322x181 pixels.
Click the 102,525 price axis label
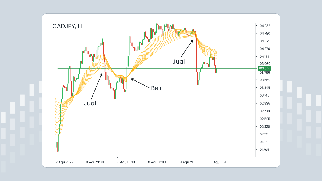point(264,119)
